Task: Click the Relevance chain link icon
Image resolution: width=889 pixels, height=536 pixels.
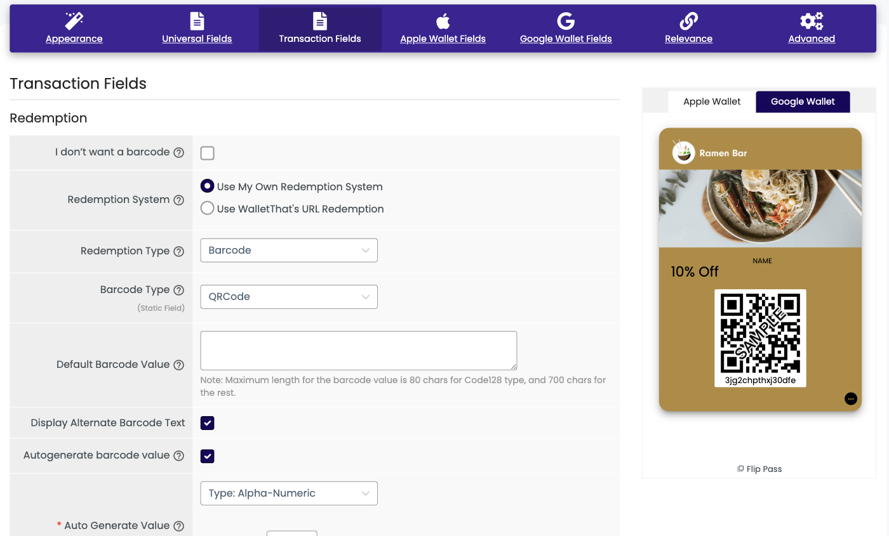Action: click(688, 21)
